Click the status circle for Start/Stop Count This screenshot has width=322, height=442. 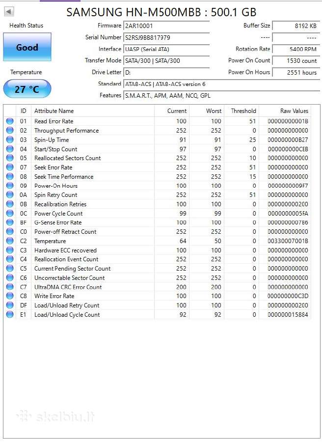(x=10, y=149)
